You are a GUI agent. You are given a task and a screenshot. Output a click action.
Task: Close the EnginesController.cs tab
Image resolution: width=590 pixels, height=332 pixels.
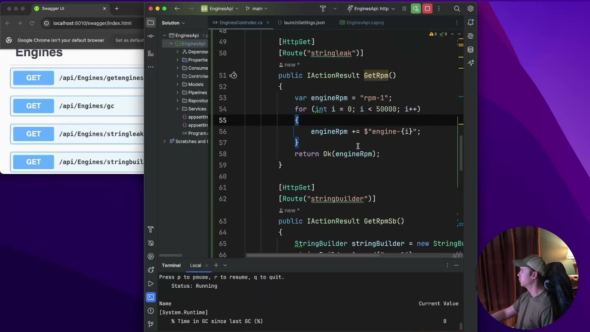pos(267,23)
